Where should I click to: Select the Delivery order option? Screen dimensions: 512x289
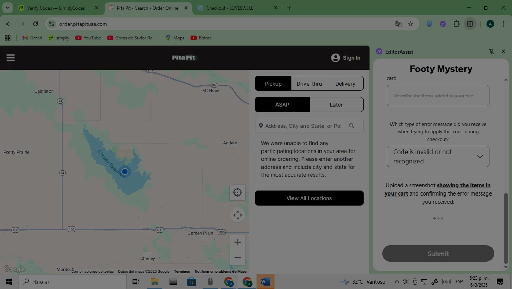tap(345, 84)
